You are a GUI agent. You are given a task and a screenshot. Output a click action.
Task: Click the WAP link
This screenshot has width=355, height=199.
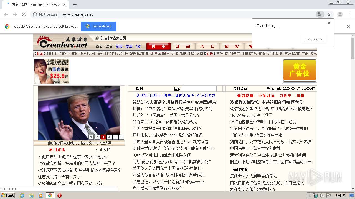coord(138,46)
